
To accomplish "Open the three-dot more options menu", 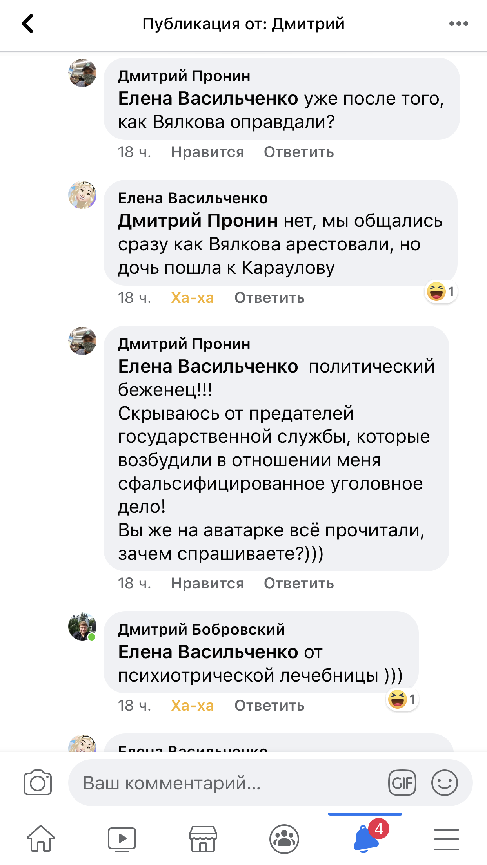I will point(458,24).
